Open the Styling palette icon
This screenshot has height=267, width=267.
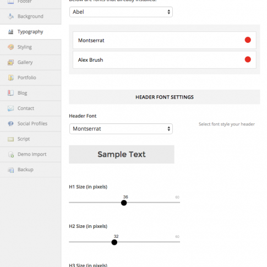coord(10,47)
